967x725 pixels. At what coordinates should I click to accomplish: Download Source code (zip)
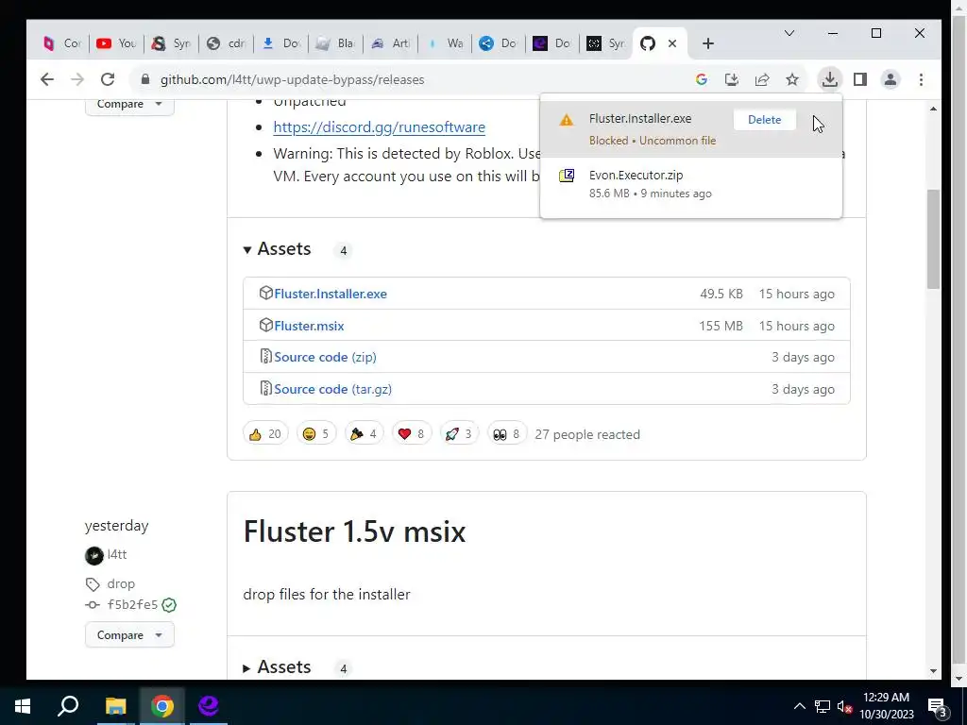[325, 357]
